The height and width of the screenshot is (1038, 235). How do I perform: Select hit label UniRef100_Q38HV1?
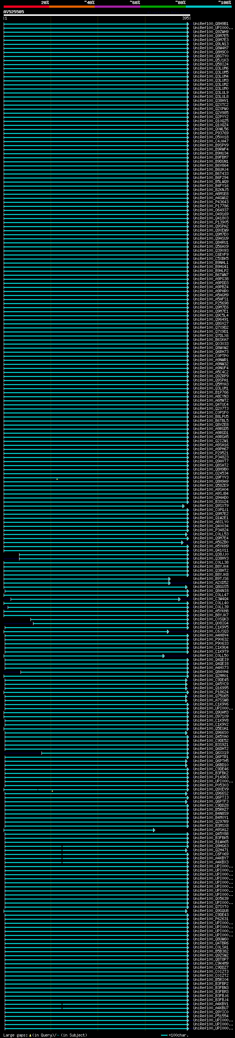click(211, 101)
